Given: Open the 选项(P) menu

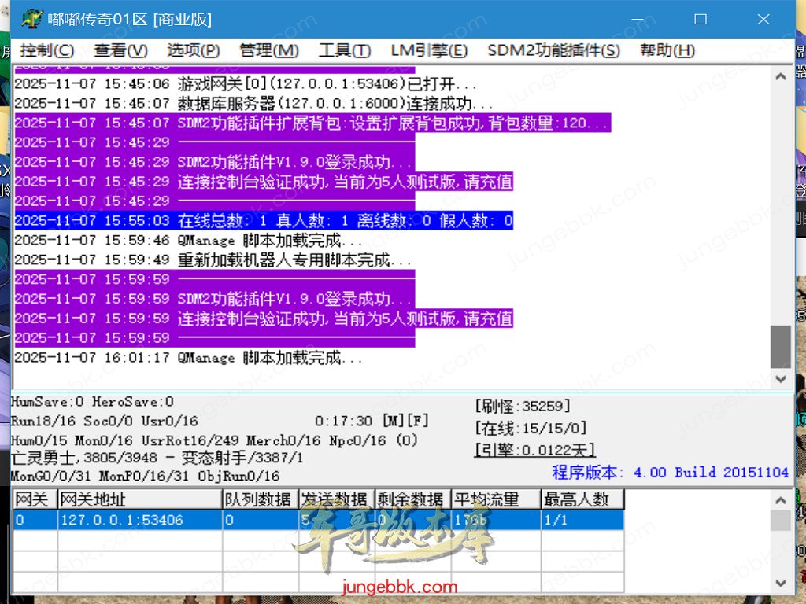Looking at the screenshot, I should 194,50.
